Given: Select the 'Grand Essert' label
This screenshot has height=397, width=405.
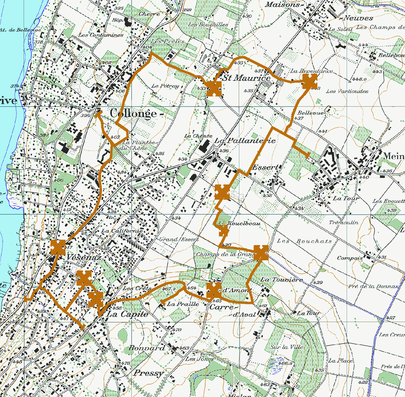Looking at the screenshot, I should pos(179,239).
